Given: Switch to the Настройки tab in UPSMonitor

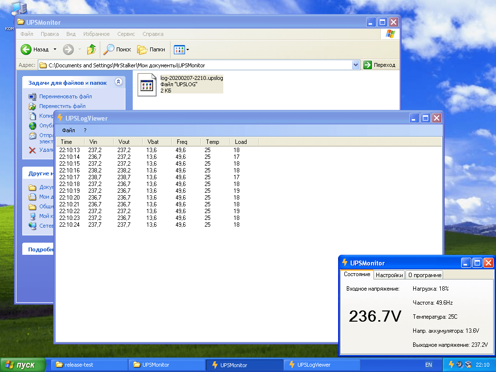Looking at the screenshot, I should click(x=389, y=275).
